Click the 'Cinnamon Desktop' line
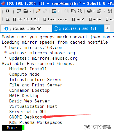 click(29, 90)
